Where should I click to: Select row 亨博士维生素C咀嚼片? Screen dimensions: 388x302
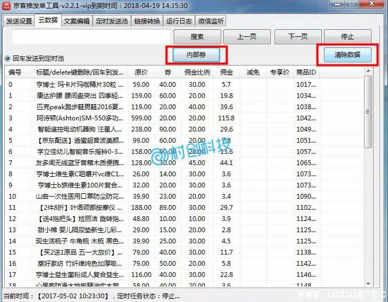(184, 174)
